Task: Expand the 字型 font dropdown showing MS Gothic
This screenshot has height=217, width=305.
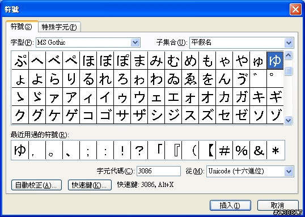Action: click(135, 42)
